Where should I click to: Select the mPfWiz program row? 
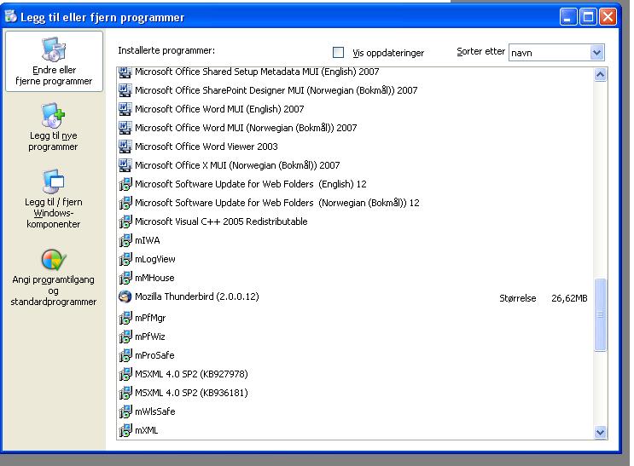click(355, 337)
